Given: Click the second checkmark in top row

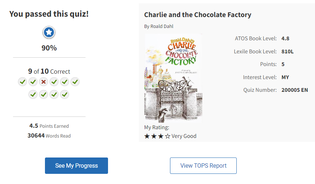Looking at the screenshot, I should [x=33, y=82].
